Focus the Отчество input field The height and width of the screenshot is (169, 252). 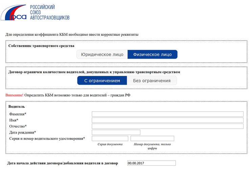tap(167, 126)
